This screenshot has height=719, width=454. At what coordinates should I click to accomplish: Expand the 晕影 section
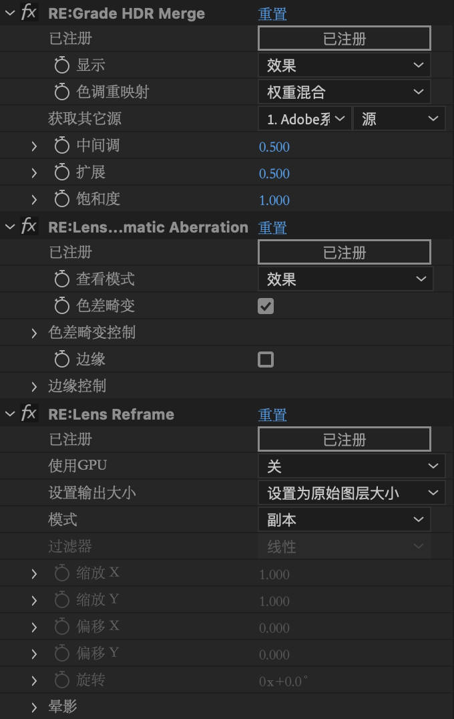[34, 707]
